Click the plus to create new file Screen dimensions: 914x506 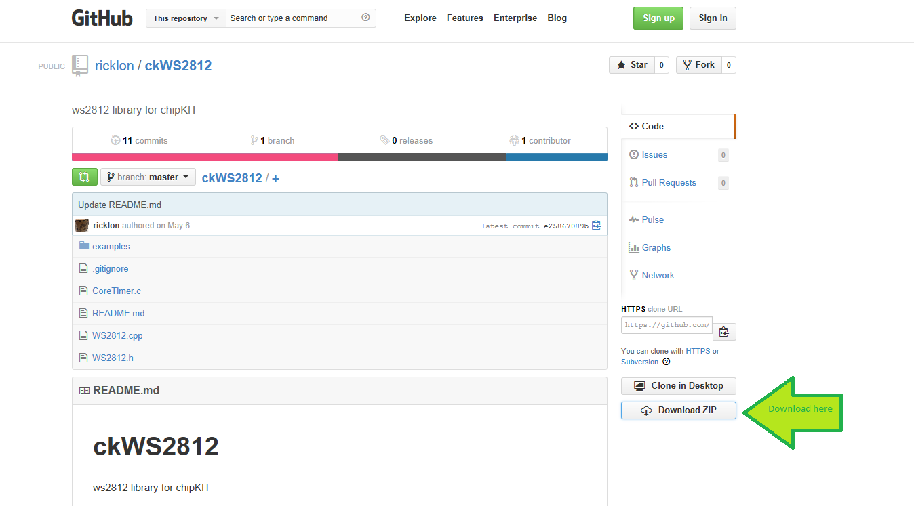point(275,179)
